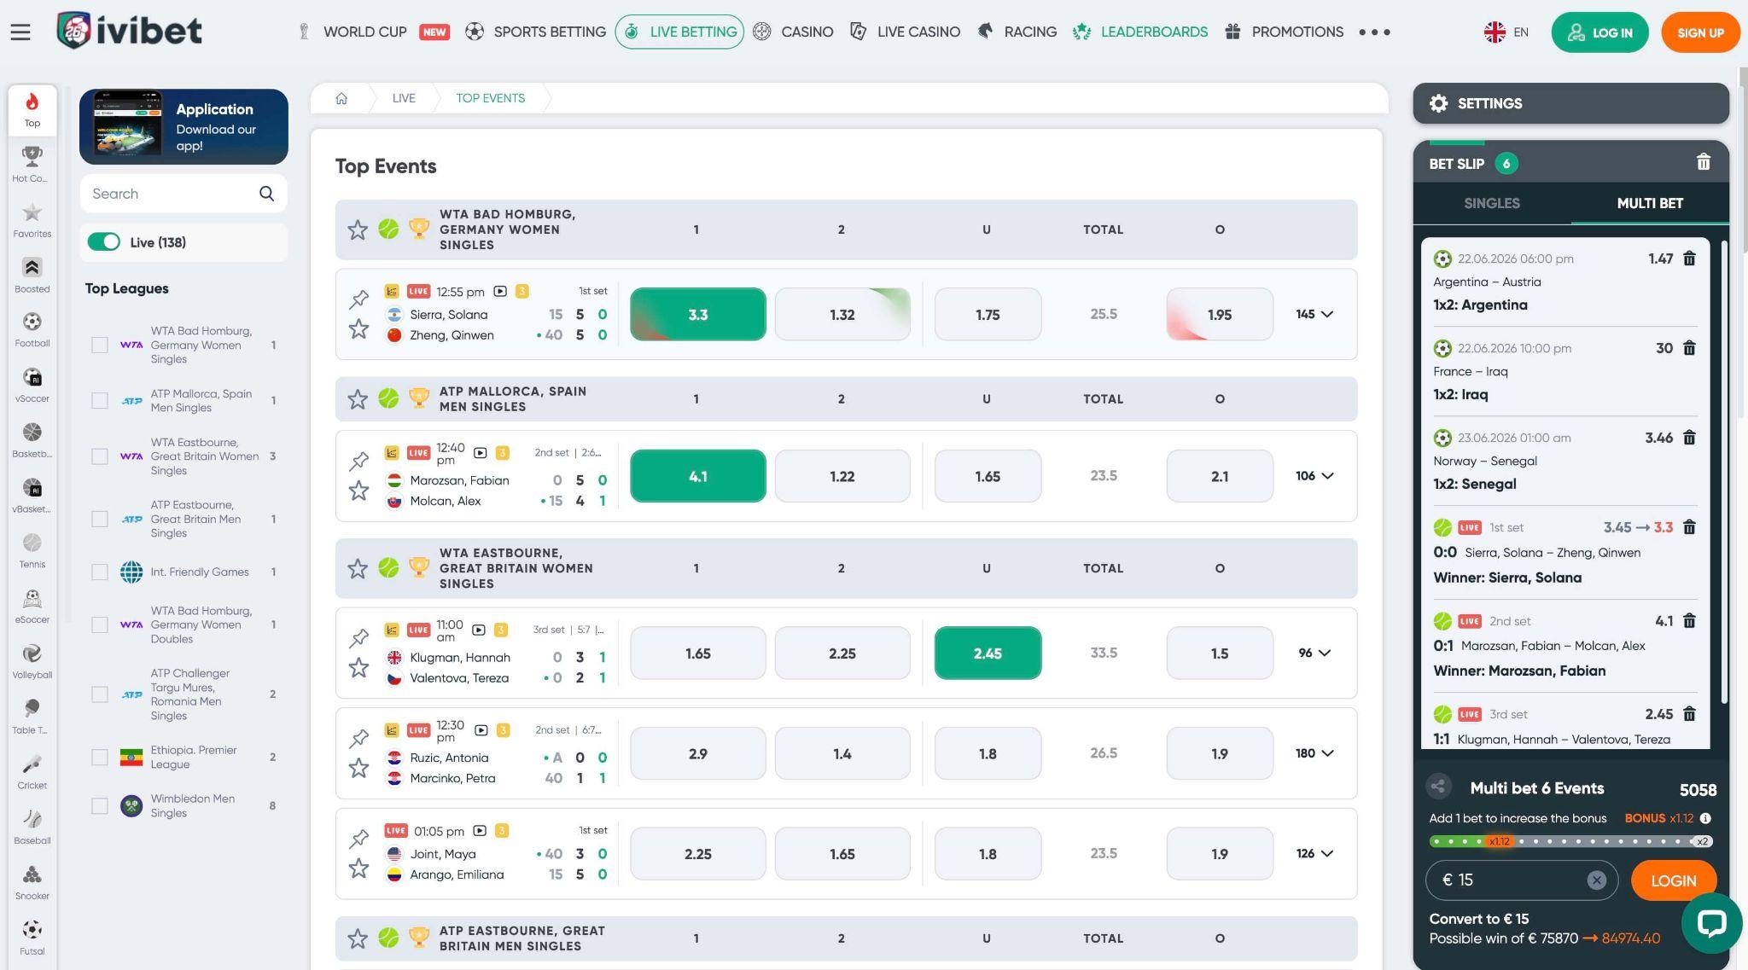Open the hamburger main menu
This screenshot has width=1748, height=970.
click(x=20, y=32)
